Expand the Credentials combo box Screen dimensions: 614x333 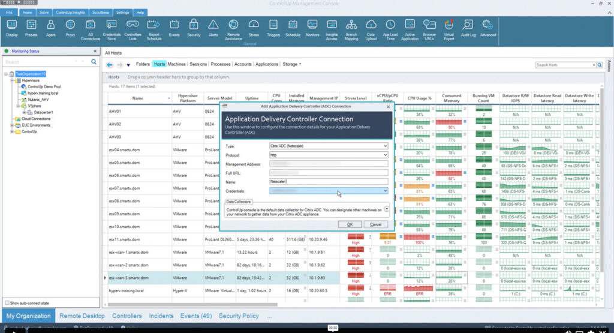pos(385,191)
